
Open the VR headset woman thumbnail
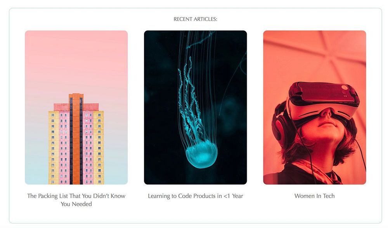pos(315,107)
